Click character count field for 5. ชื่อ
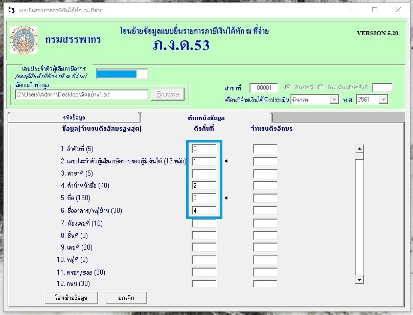 265,198
